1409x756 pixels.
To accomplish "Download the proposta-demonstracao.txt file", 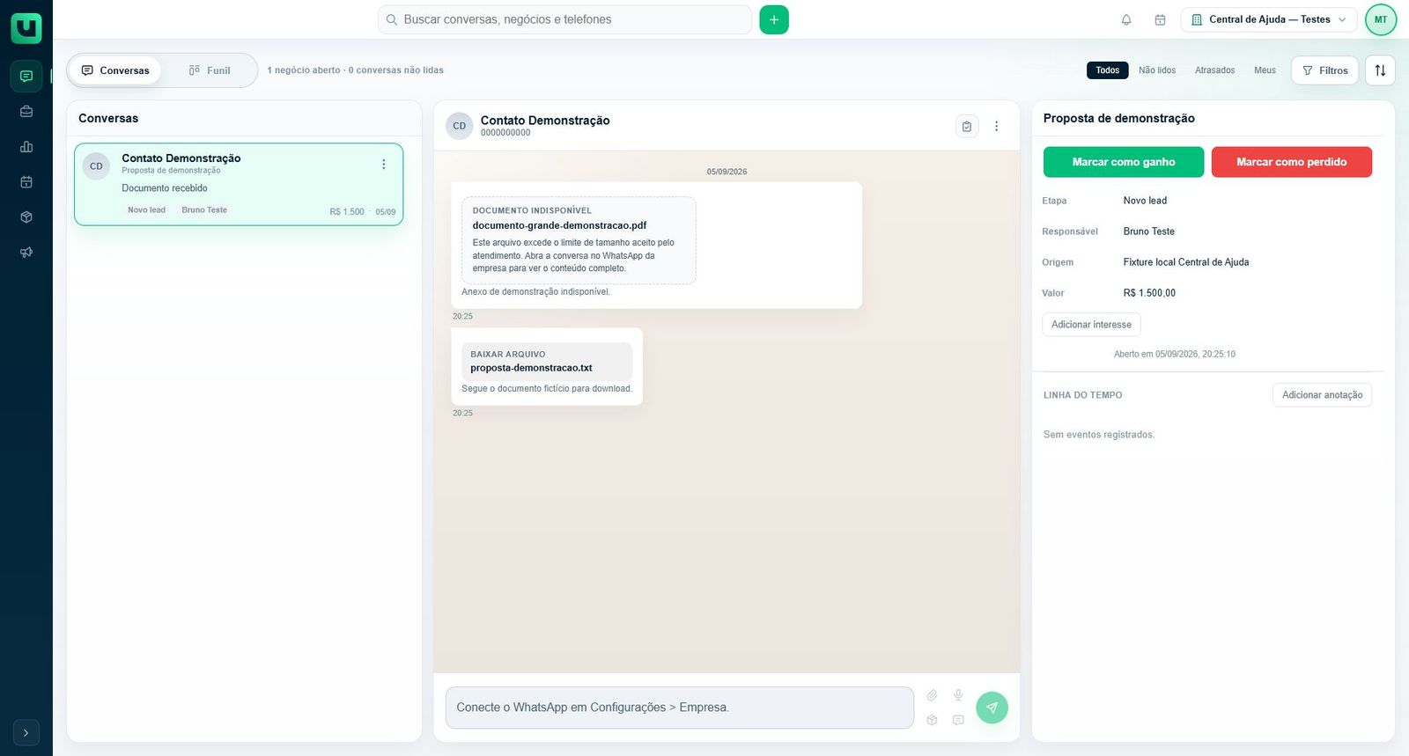I will [x=547, y=362].
